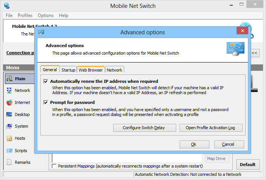Click the Mobile Net Switch app icon in title bar
The width and height of the screenshot is (266, 180).
click(x=7, y=6)
